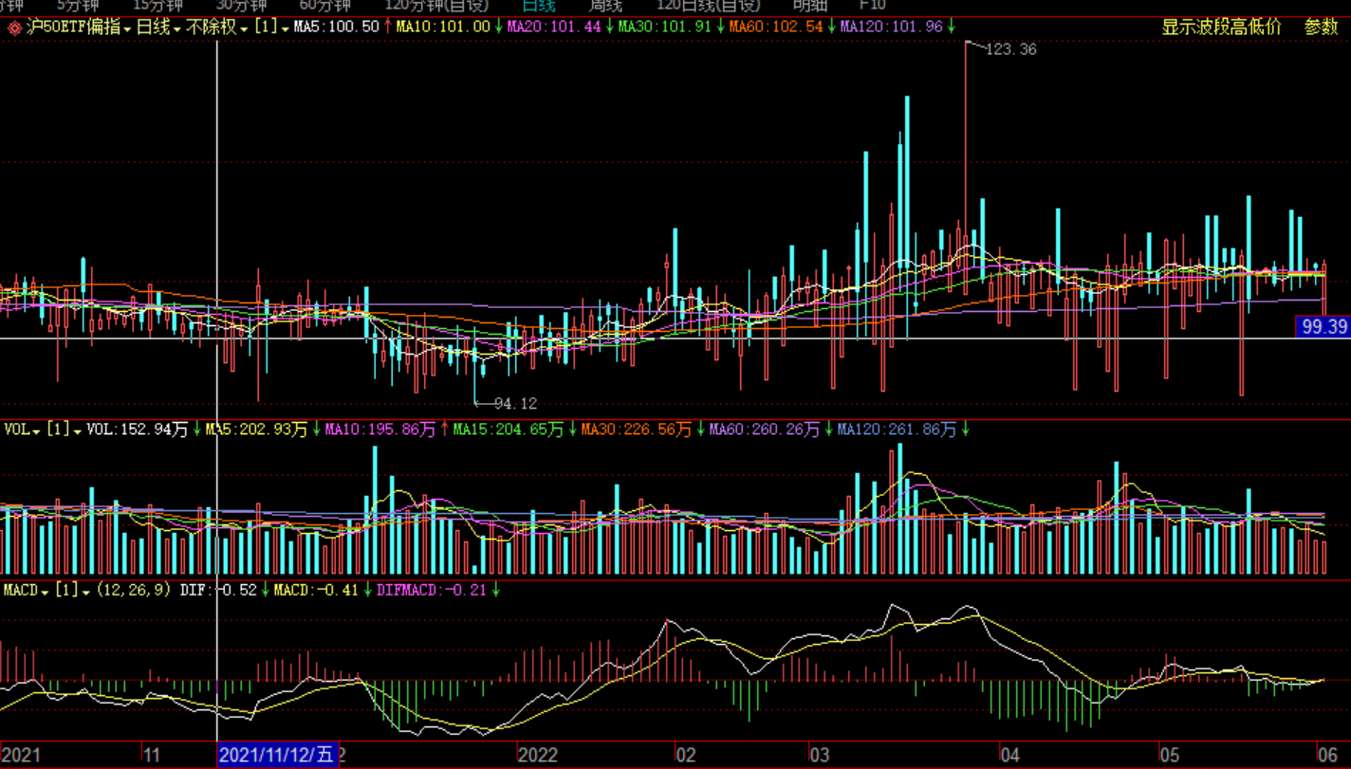Image resolution: width=1351 pixels, height=769 pixels.
Task: Click the green down arrow after MA10:101.00
Action: click(498, 27)
